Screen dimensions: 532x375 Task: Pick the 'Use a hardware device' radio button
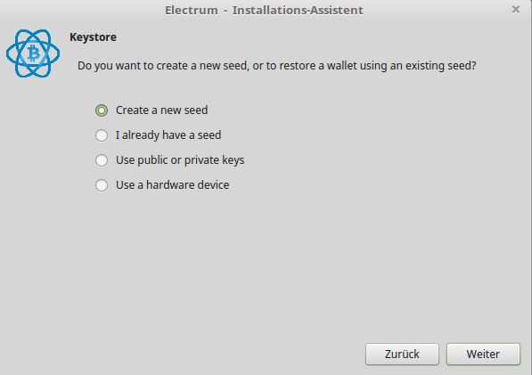pos(102,185)
